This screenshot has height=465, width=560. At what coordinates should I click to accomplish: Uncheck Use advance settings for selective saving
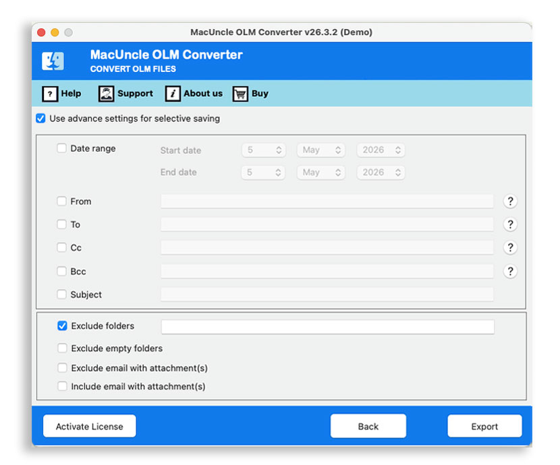[x=40, y=119]
